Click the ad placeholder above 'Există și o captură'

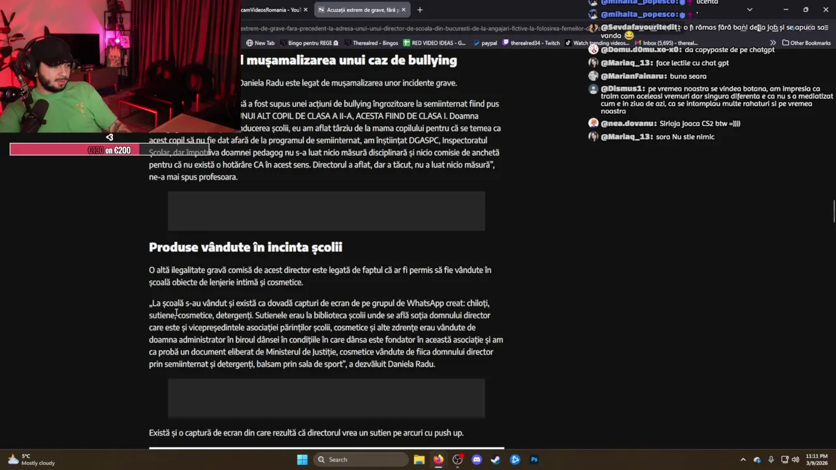(327, 398)
